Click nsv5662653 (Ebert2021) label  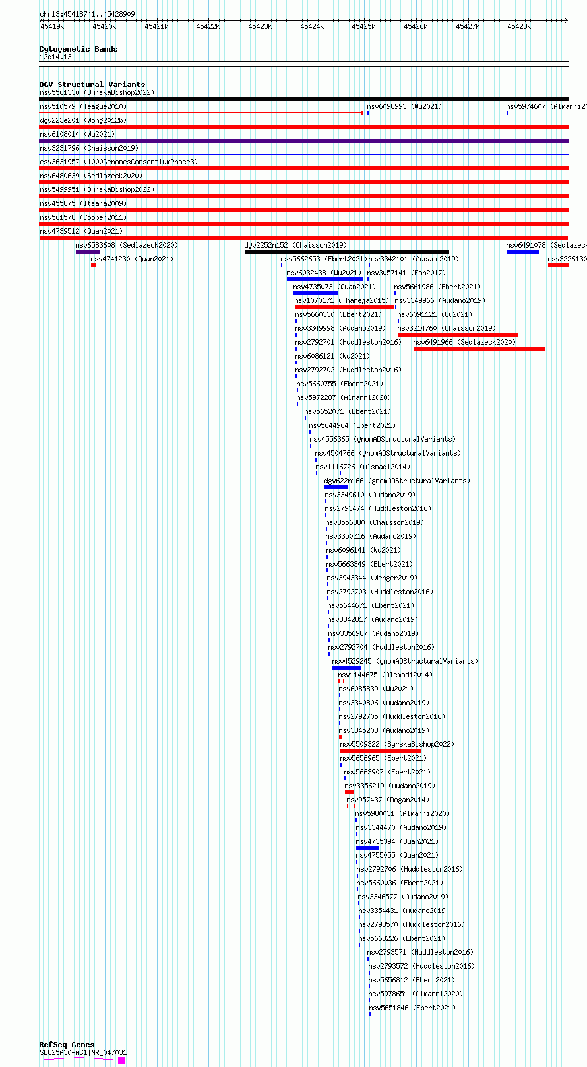(x=323, y=259)
